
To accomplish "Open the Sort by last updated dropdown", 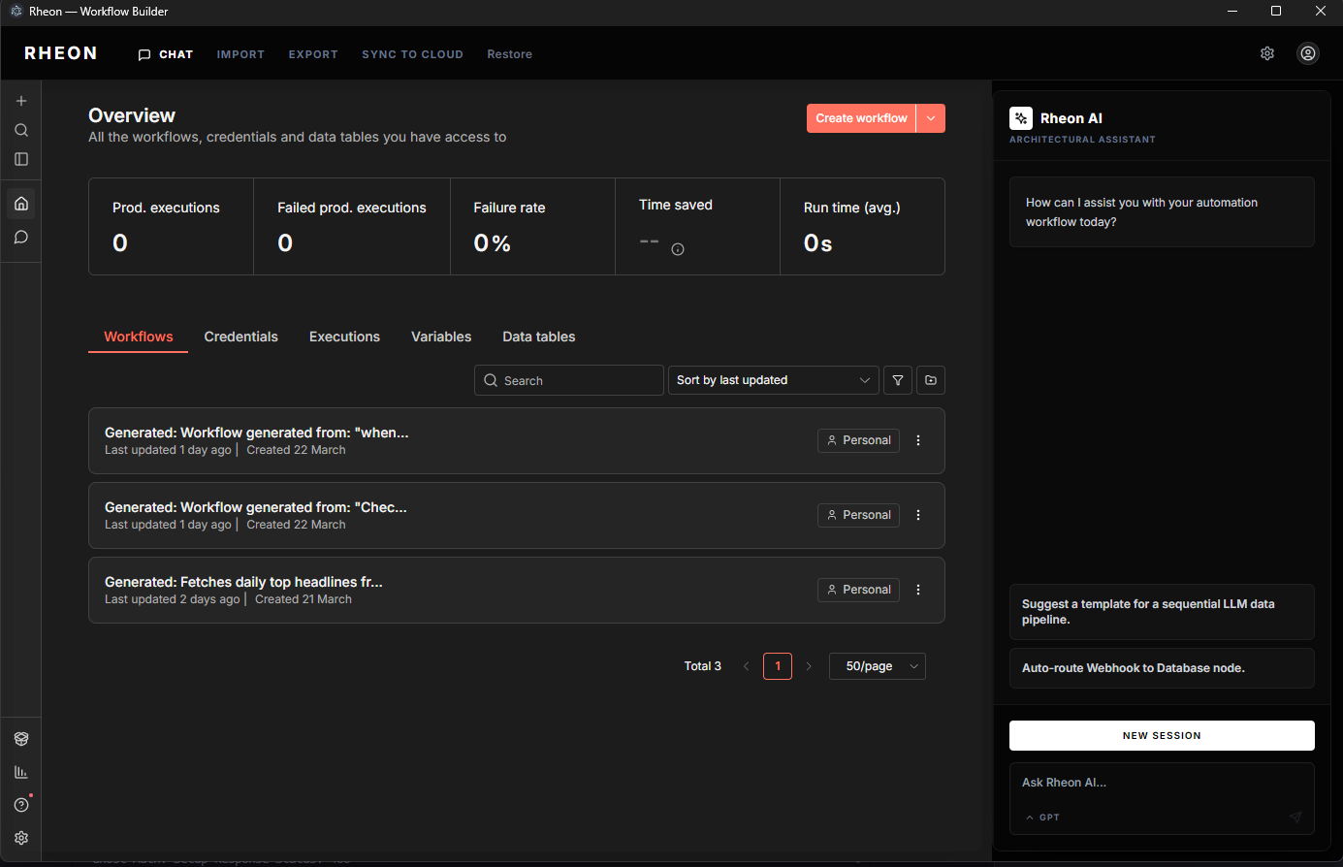I will [774, 380].
